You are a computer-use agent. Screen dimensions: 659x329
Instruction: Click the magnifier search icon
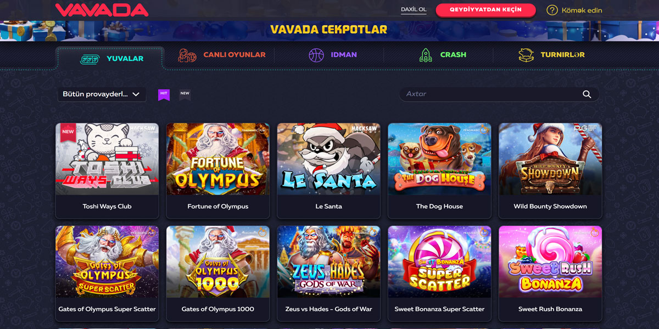click(587, 94)
